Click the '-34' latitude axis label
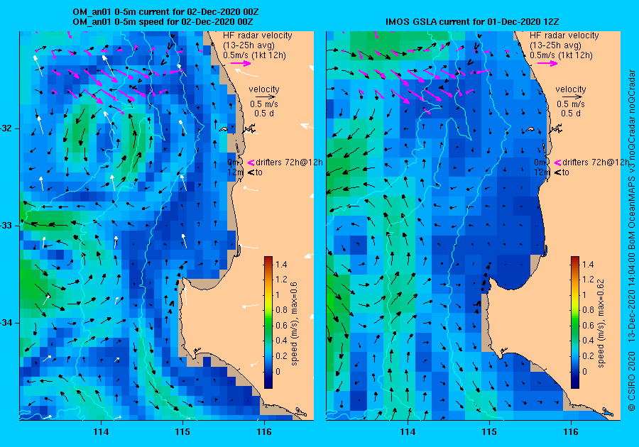Viewport: 639px width, 447px height. coord(7,323)
